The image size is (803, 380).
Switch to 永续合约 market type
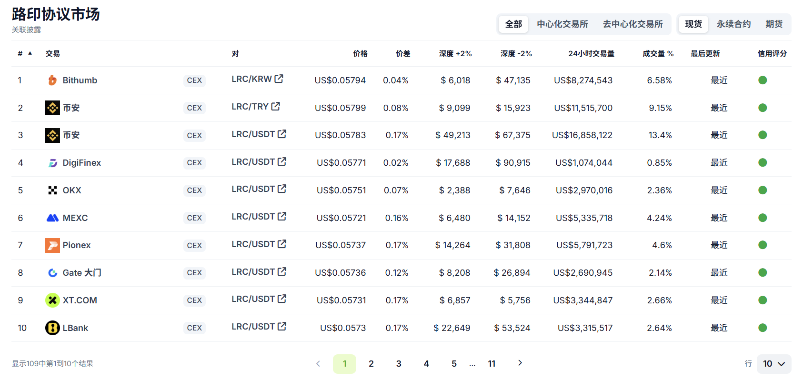click(733, 24)
